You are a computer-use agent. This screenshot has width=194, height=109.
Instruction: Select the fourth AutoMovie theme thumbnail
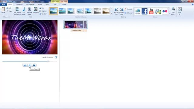[x=80, y=11]
